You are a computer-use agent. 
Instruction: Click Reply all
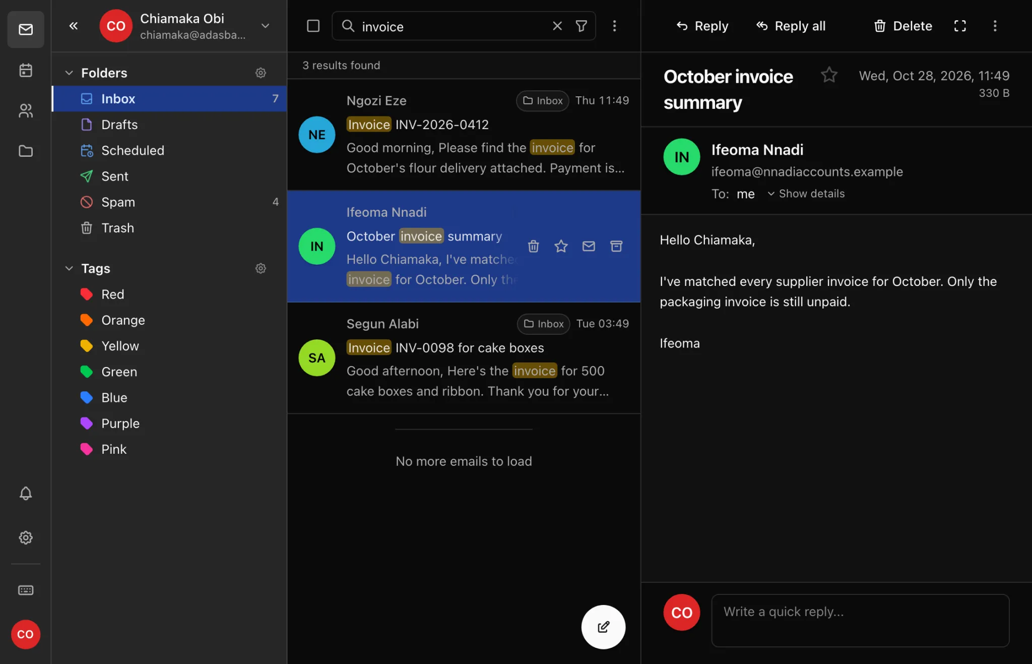(x=791, y=26)
